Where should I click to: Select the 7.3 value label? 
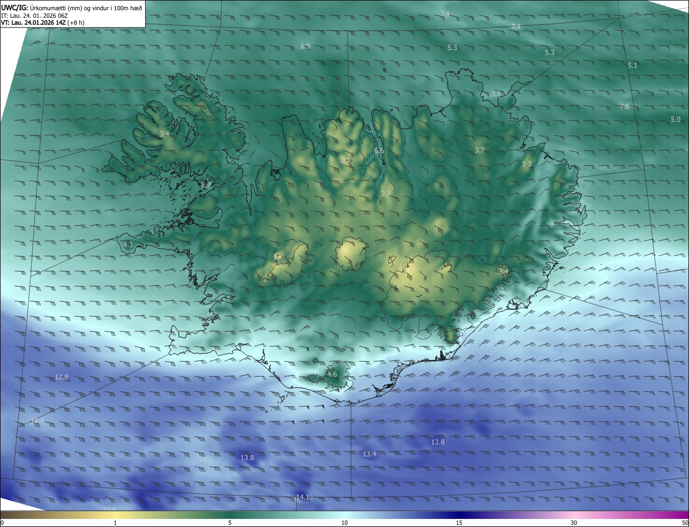click(496, 94)
